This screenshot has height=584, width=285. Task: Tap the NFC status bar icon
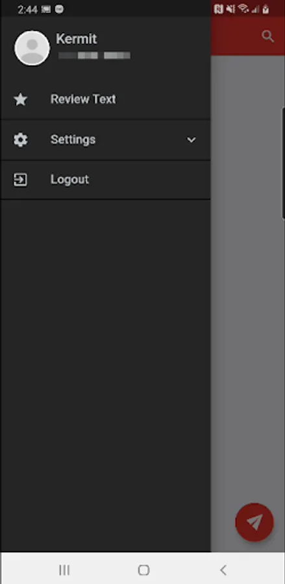(x=219, y=9)
